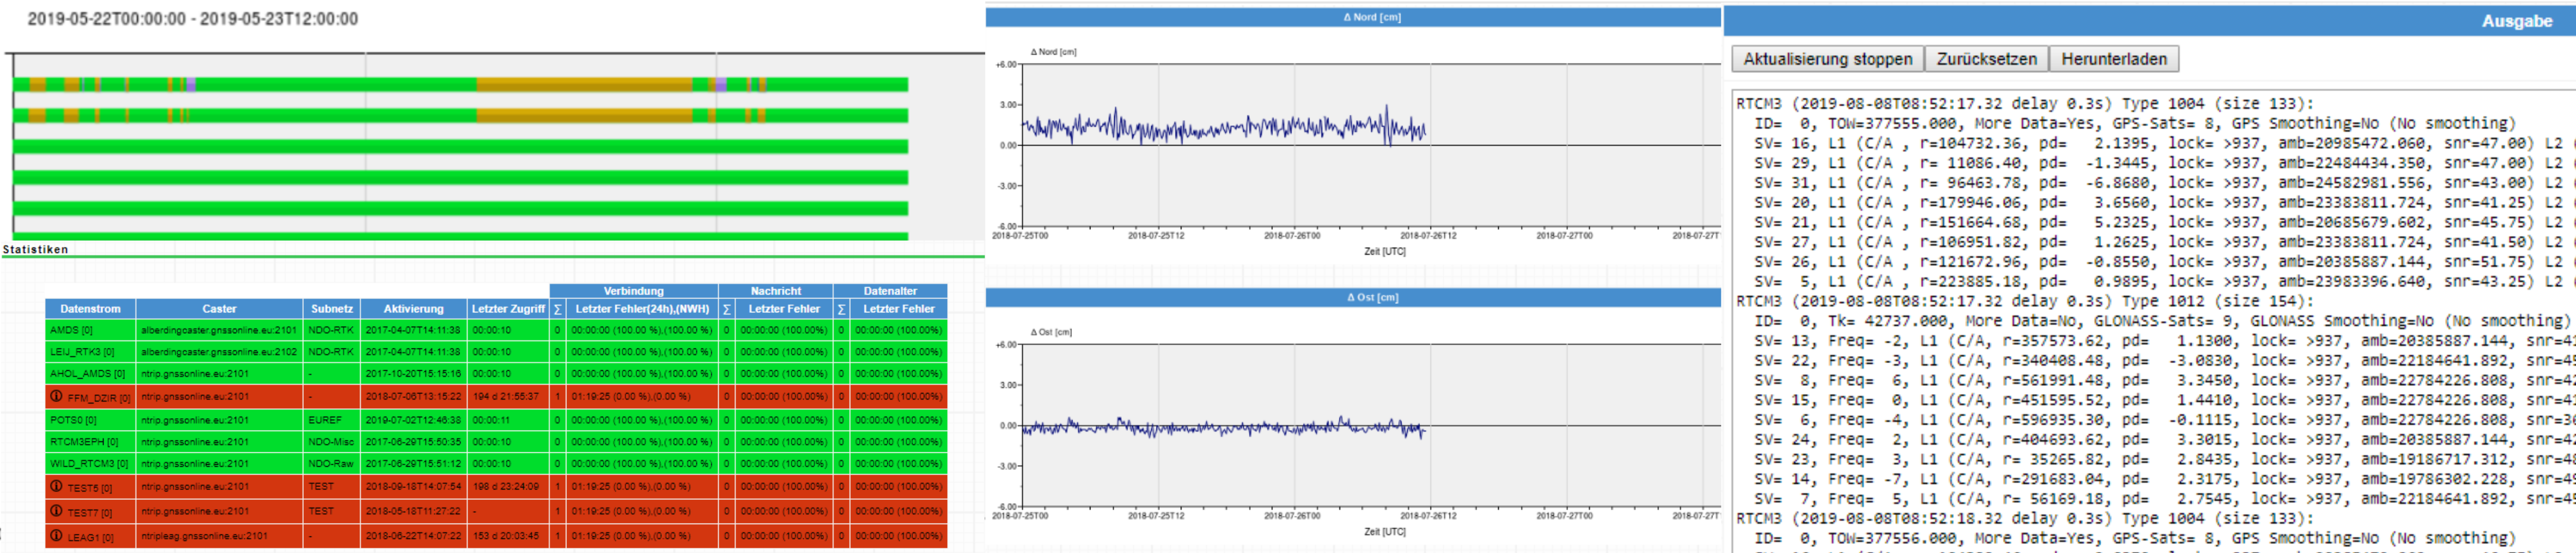Click the Datenalter group header

pos(891,291)
